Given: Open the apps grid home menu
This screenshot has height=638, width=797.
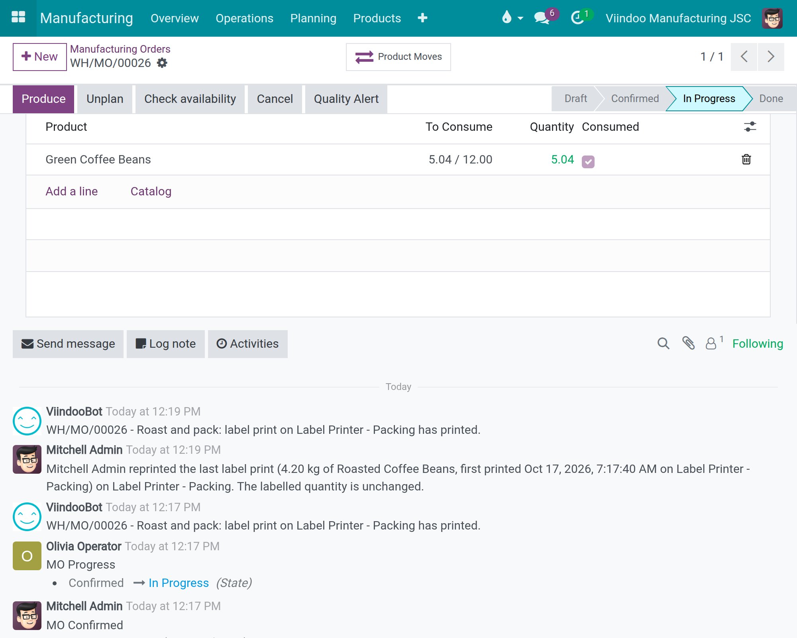Looking at the screenshot, I should [18, 18].
